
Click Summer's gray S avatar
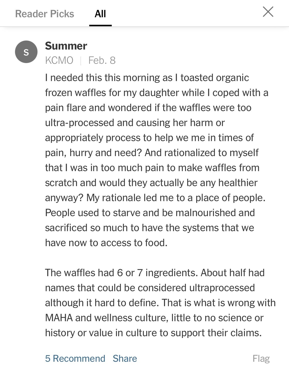[26, 52]
